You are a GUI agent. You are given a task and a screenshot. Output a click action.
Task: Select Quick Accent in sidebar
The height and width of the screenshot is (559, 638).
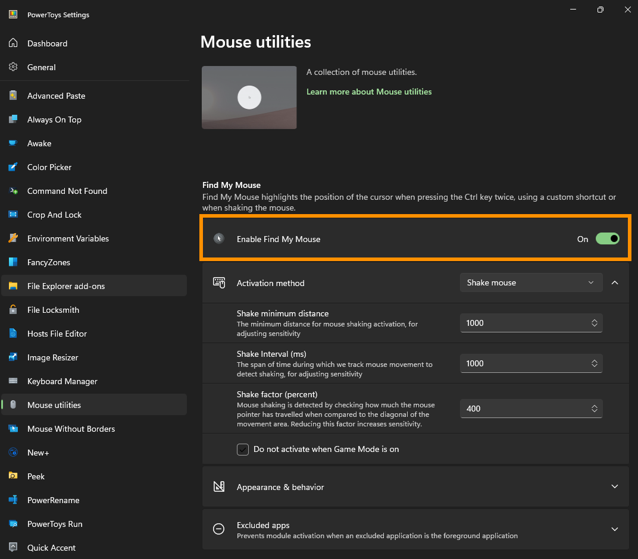(94, 548)
